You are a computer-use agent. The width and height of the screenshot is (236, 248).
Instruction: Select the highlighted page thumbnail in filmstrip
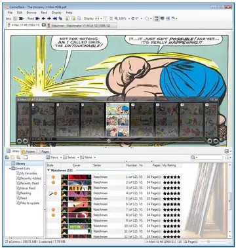[x=117, y=120]
